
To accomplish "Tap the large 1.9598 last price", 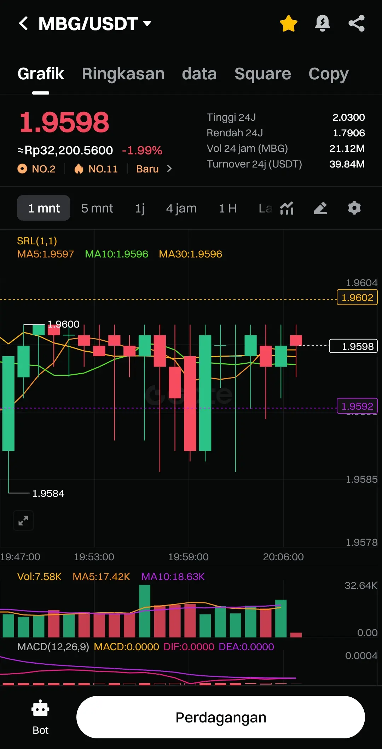I will tap(64, 122).
